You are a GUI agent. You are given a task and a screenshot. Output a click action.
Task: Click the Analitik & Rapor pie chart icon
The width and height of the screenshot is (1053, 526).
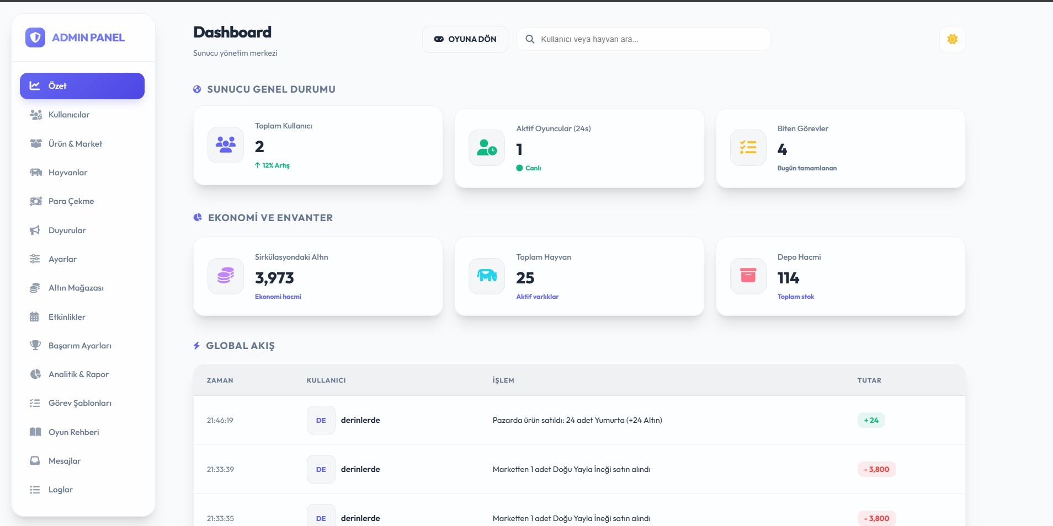(x=35, y=374)
